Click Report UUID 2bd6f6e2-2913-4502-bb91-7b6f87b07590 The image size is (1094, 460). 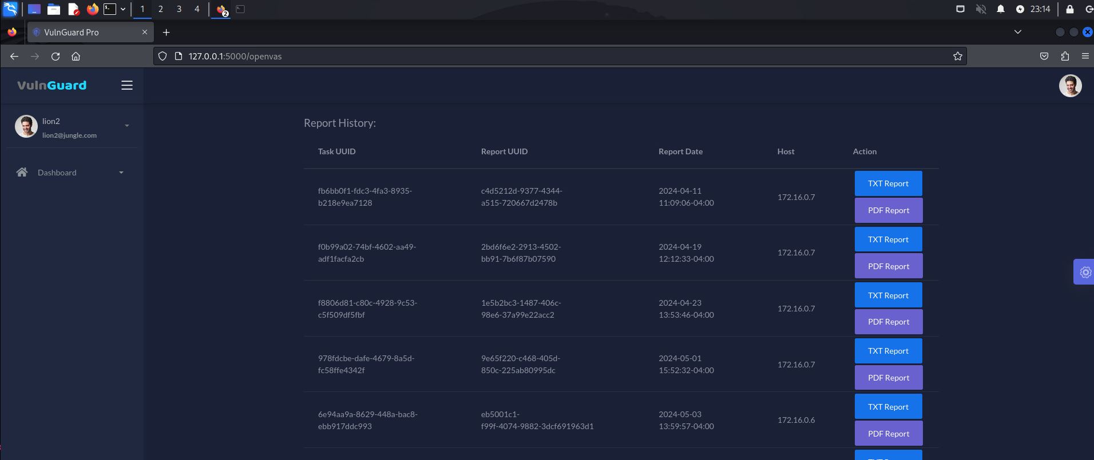coord(521,253)
